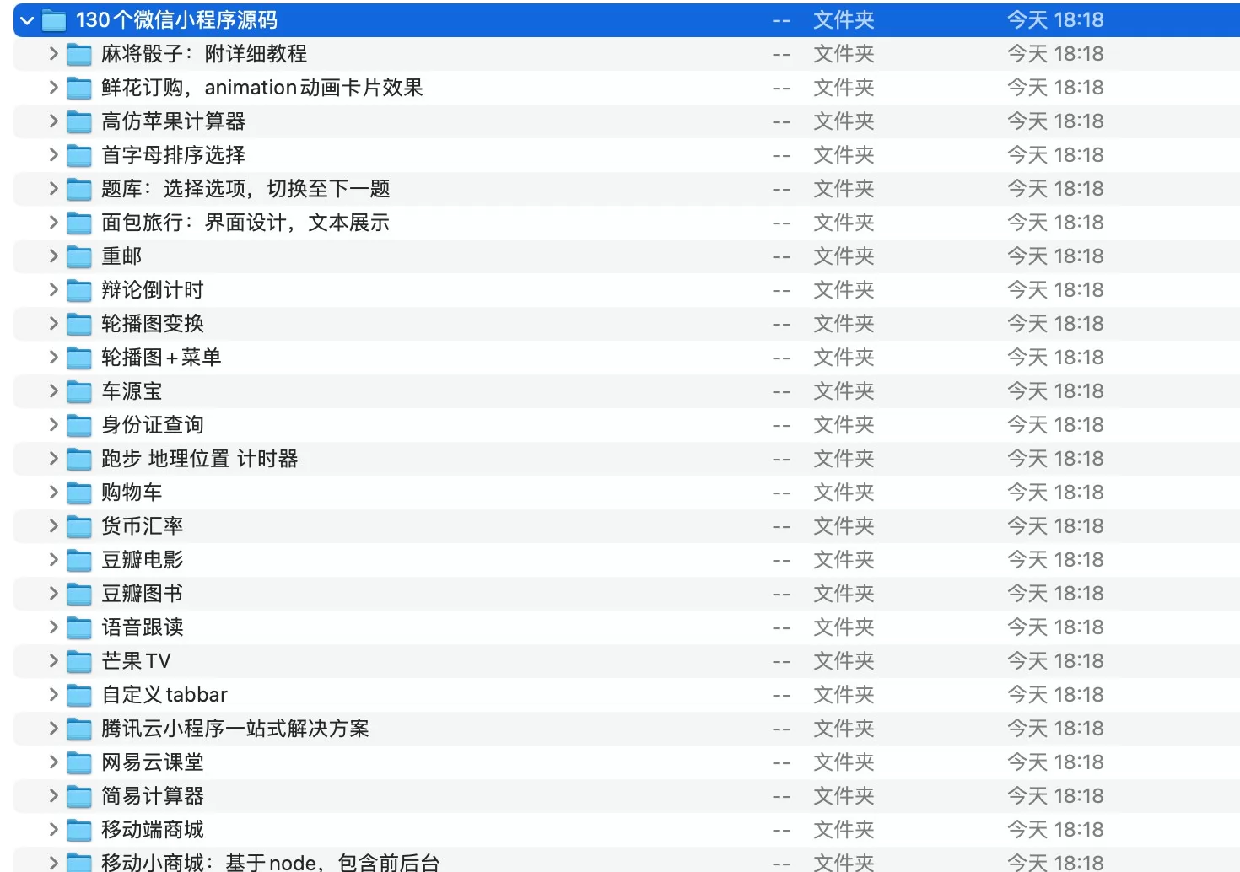Screen dimensions: 1240x872
Task: Collapse the 130个微信小程序源码 folder
Action: pyautogui.click(x=27, y=19)
